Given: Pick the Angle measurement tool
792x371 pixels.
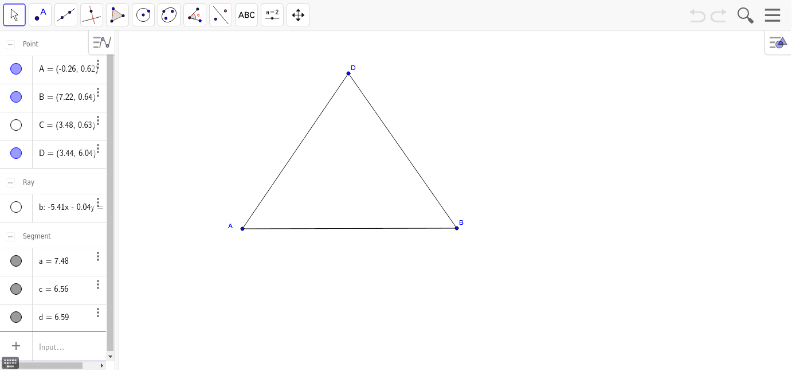Looking at the screenshot, I should pos(195,15).
